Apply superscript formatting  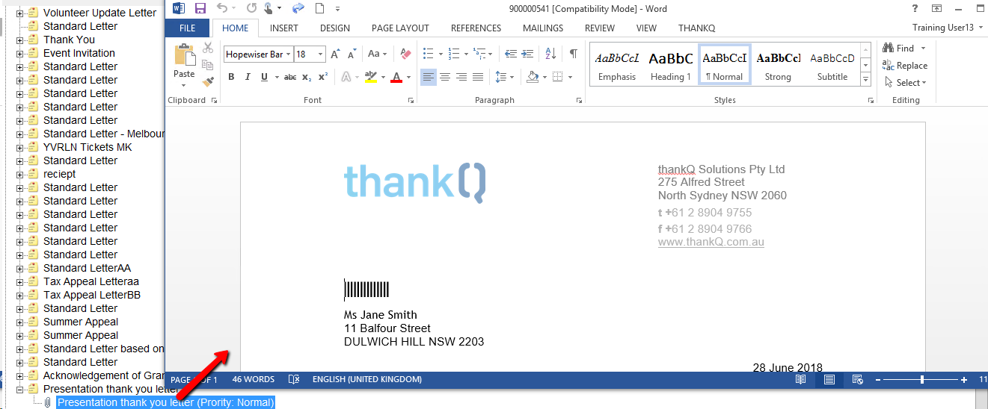tap(323, 77)
